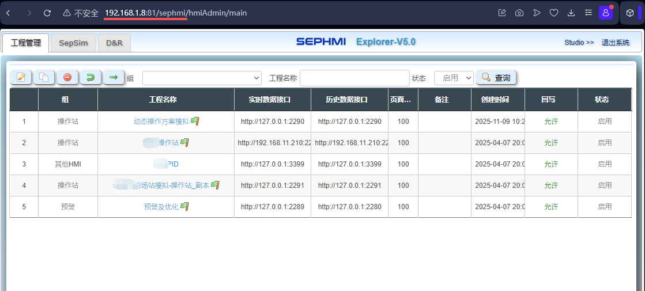Click the 退出系统 logout link
The height and width of the screenshot is (291, 645).
pos(616,43)
